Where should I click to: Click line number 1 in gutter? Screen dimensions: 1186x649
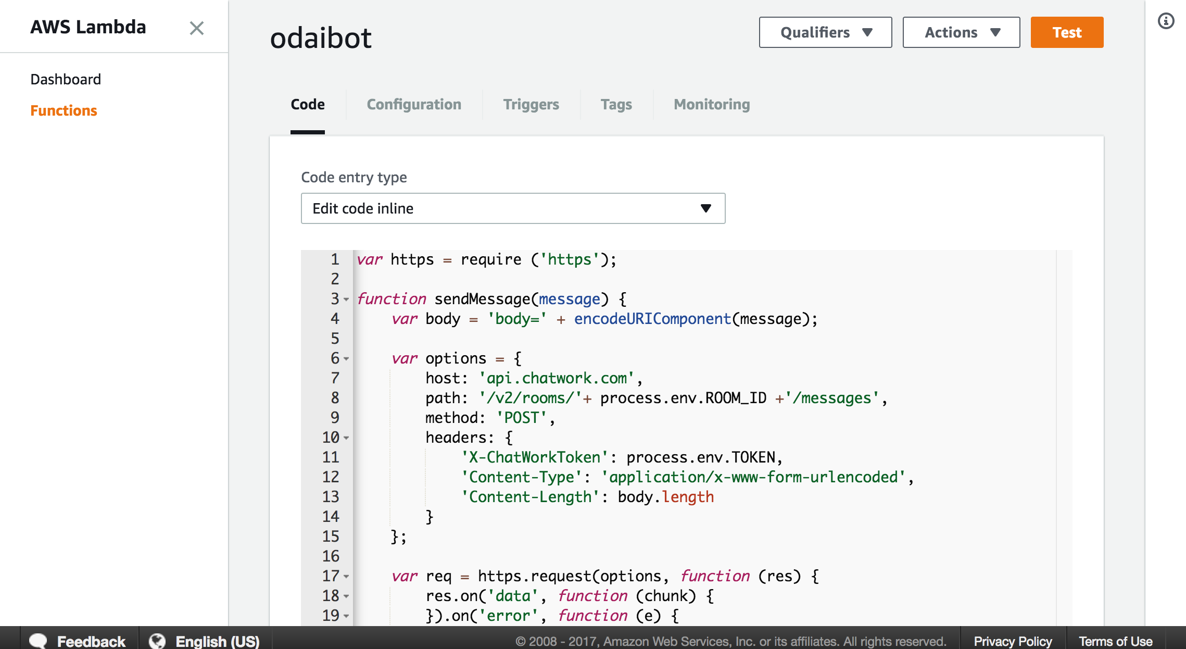pyautogui.click(x=335, y=259)
